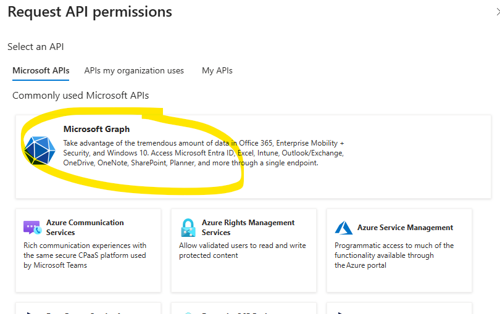Click the Azure Rights Management lock icon

coord(188,228)
